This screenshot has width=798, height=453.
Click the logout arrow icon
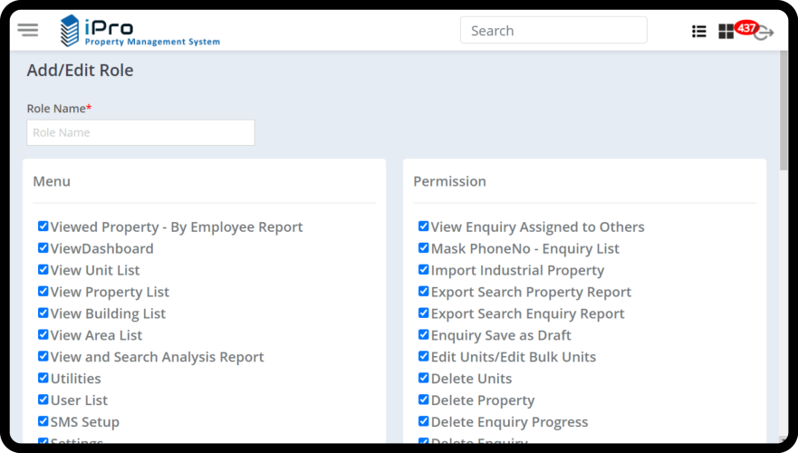[764, 34]
